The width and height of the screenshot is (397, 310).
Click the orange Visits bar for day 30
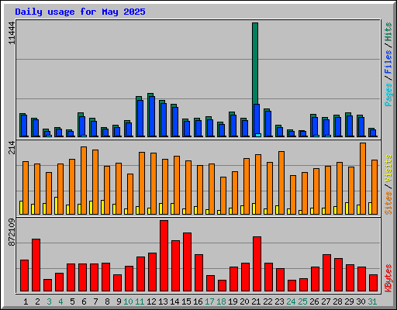tap(363, 178)
